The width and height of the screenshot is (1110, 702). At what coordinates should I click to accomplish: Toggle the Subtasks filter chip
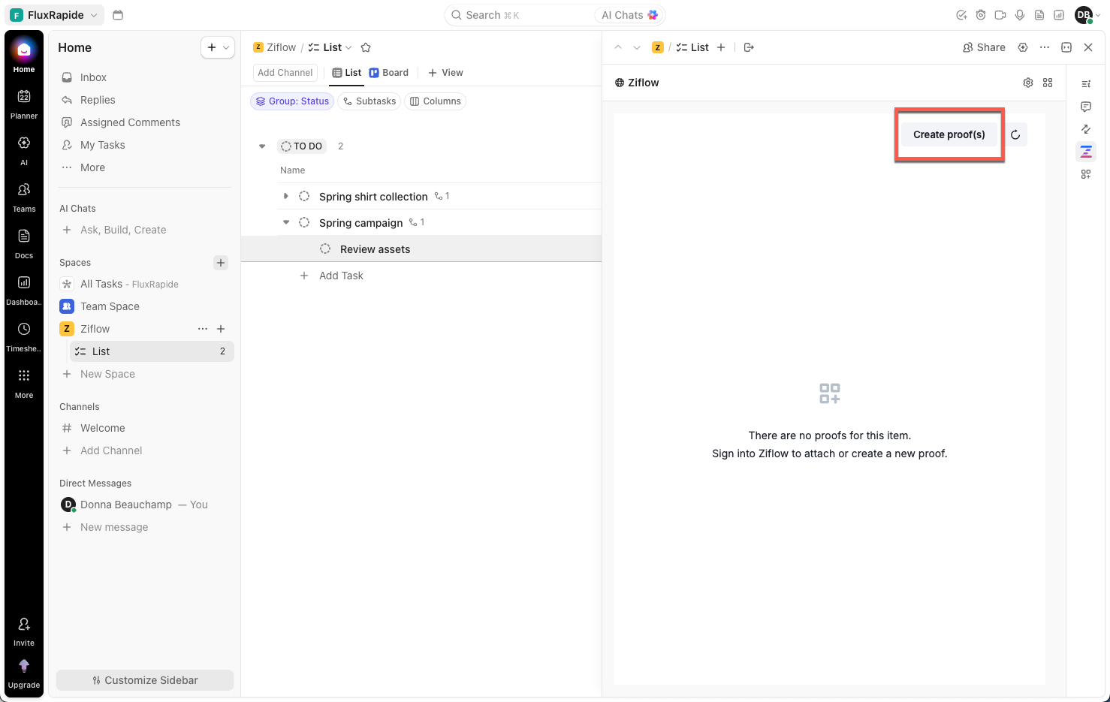tap(369, 101)
